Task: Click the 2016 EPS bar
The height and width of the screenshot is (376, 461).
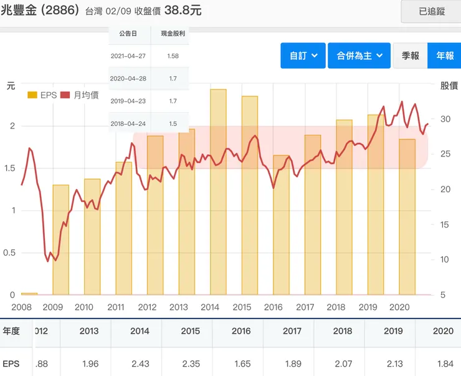Action: click(x=282, y=224)
